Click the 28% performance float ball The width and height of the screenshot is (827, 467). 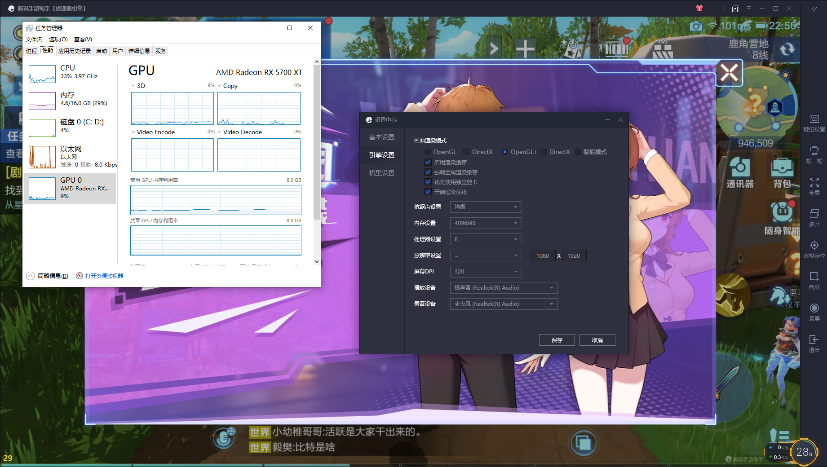[x=804, y=452]
